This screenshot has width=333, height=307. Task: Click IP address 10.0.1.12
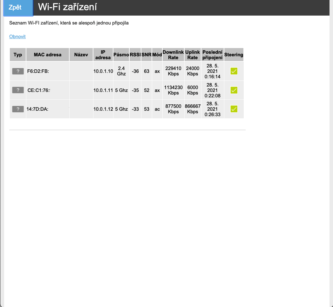pos(103,109)
